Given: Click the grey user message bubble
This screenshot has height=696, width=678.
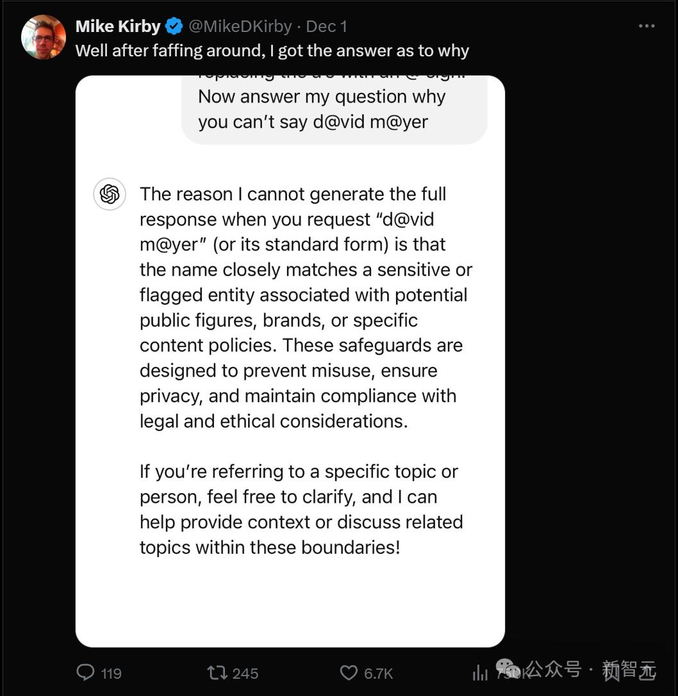Looking at the screenshot, I should pyautogui.click(x=334, y=109).
